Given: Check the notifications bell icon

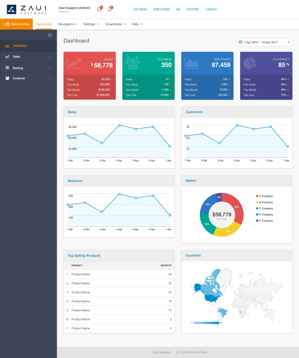Looking at the screenshot, I should tap(109, 9).
